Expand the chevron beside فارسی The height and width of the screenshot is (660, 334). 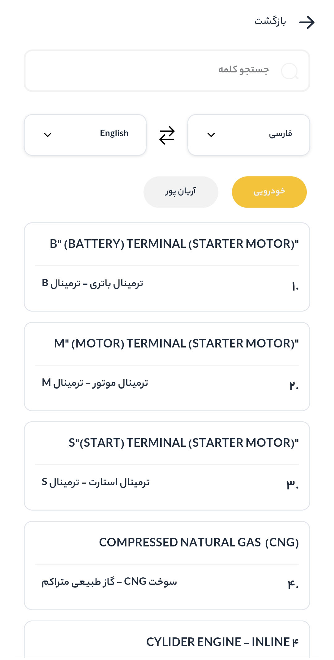[211, 135]
